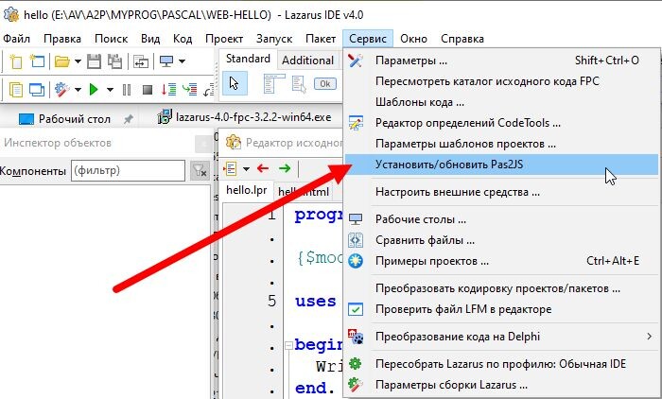Choose Проверить файл LFM в редакторе
This screenshot has width=662, height=399.
pyautogui.click(x=501, y=309)
